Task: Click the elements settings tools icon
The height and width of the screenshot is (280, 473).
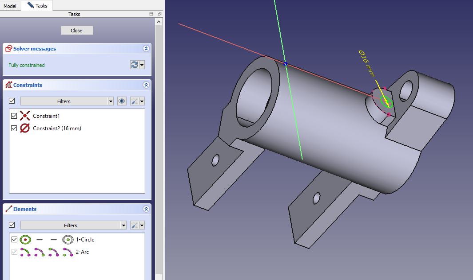Action: (x=134, y=226)
